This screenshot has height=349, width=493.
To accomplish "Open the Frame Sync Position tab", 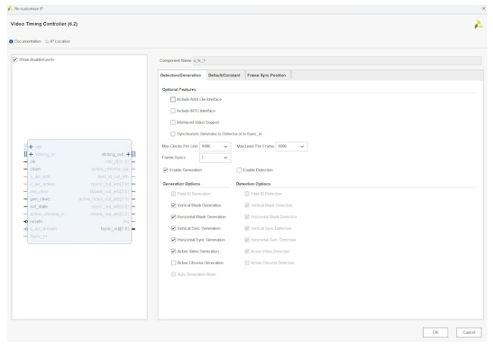I will point(266,75).
